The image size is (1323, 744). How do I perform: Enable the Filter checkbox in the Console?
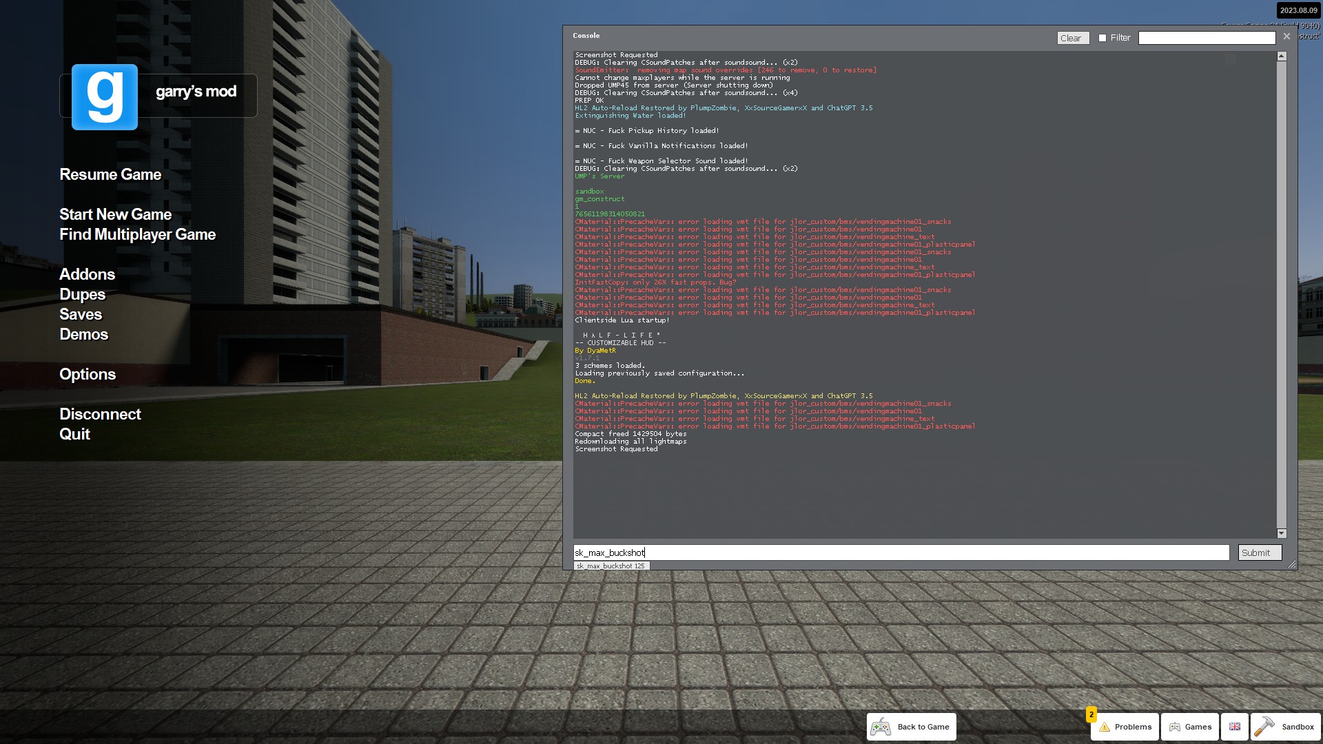[1102, 38]
